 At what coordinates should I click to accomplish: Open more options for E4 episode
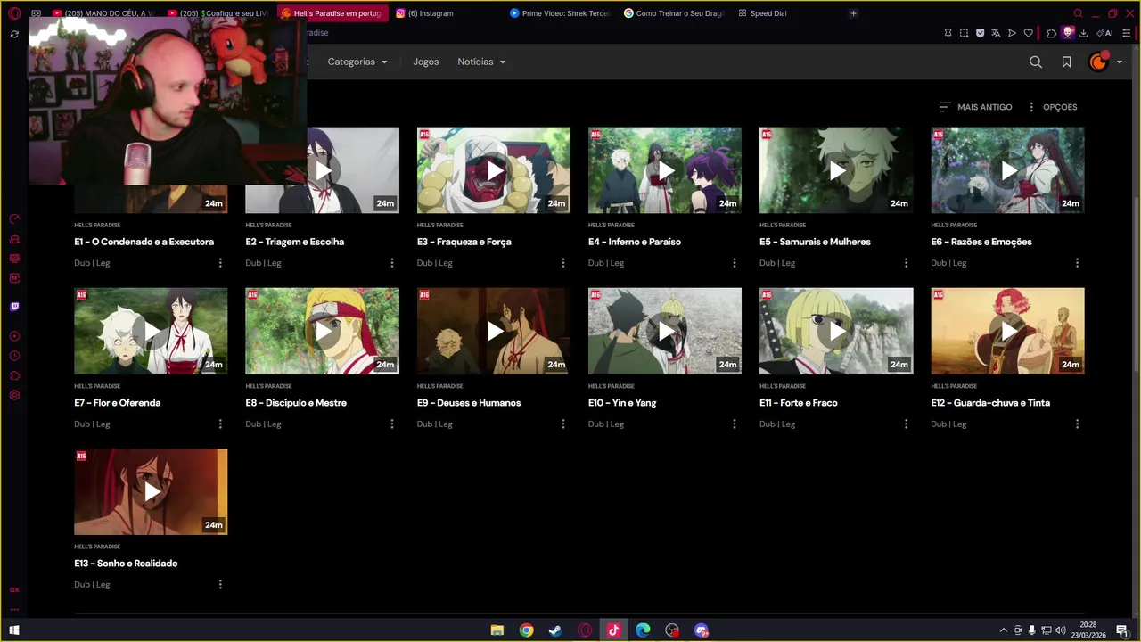pyautogui.click(x=734, y=263)
